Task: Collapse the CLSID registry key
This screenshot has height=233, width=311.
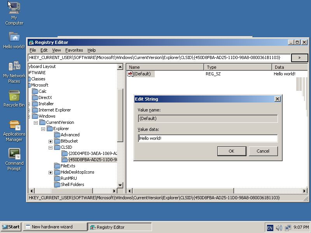Action: click(x=50, y=147)
